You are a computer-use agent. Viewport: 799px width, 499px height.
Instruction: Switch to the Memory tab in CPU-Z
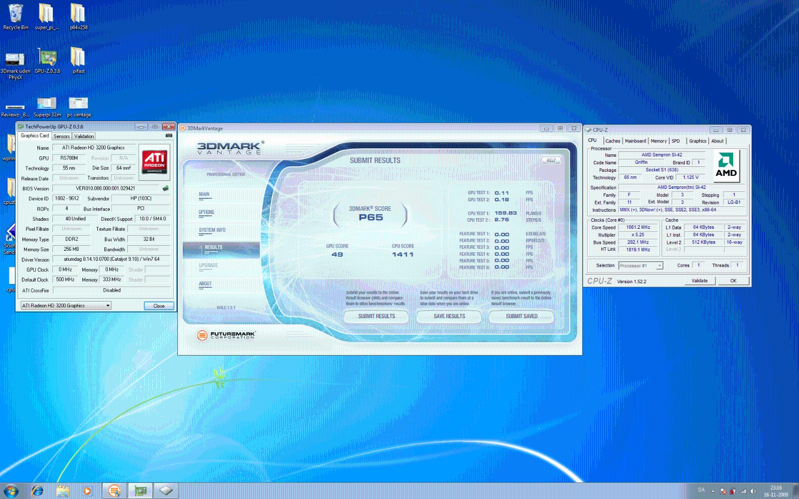coord(659,141)
